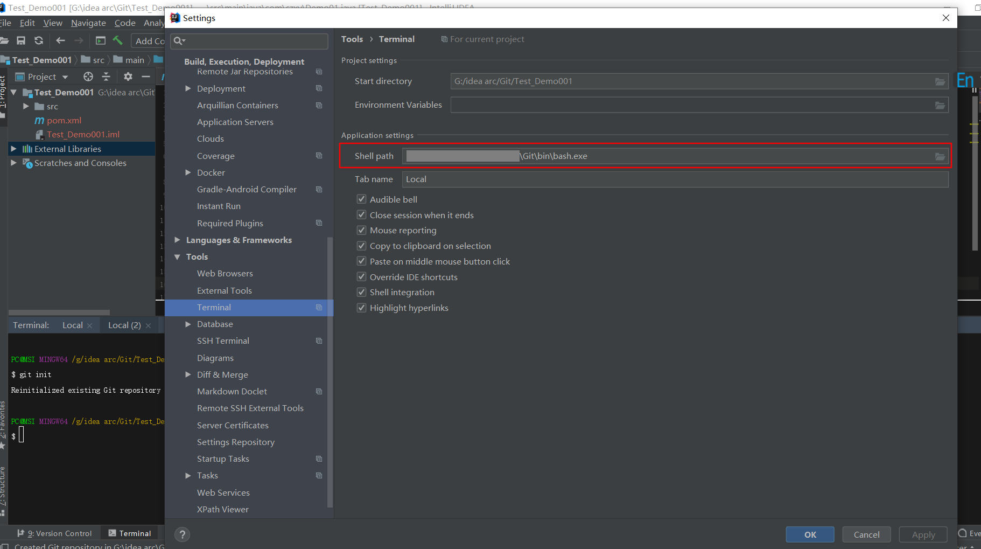Click the Back navigation arrow icon
Viewport: 981px width, 549px height.
pos(60,40)
